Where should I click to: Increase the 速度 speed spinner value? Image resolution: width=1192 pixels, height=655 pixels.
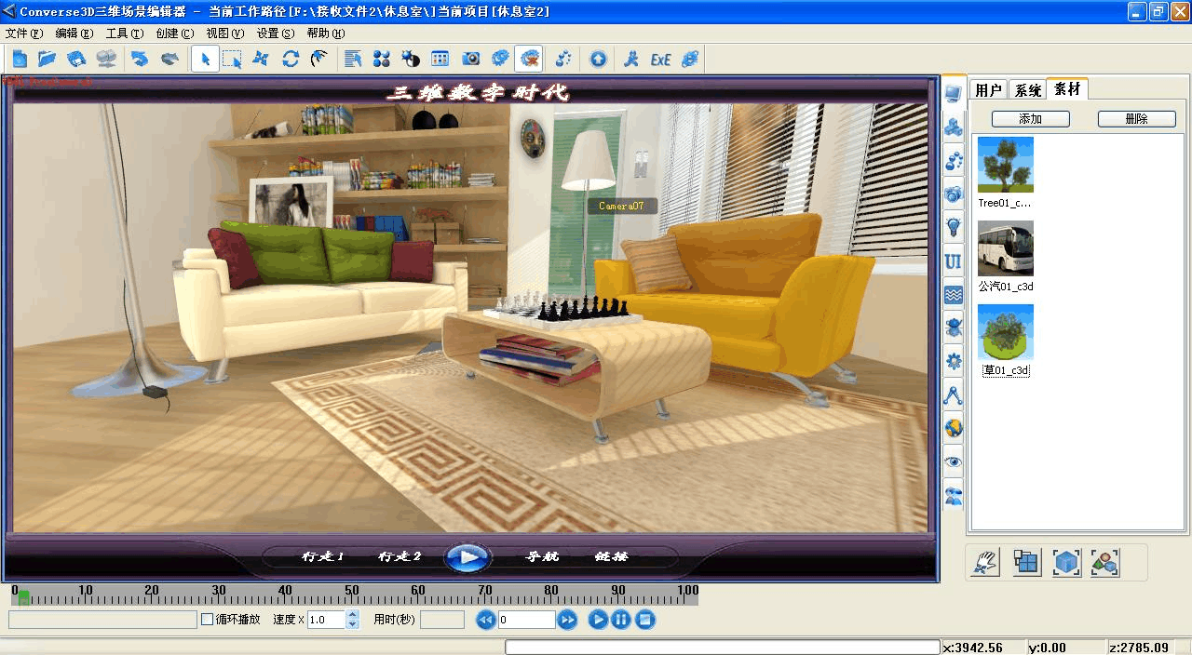coord(352,614)
